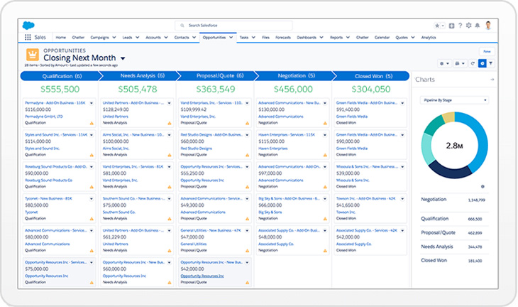Open the help question mark icon
518x307 pixels.
click(x=461, y=26)
